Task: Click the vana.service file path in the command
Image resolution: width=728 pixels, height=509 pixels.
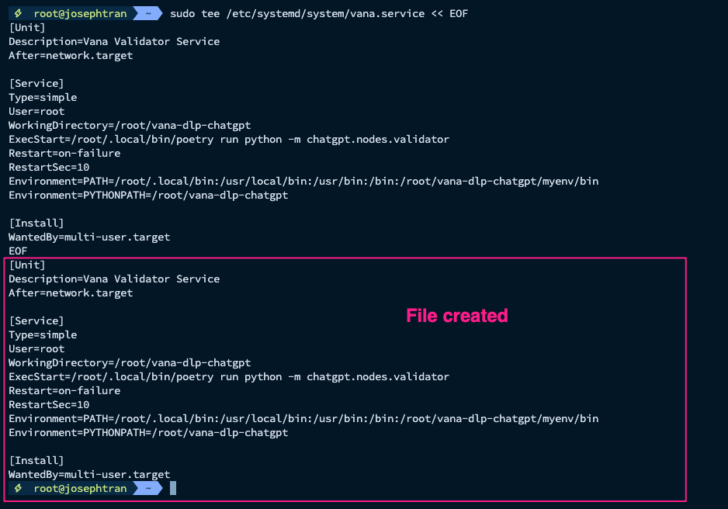Action: pos(333,13)
